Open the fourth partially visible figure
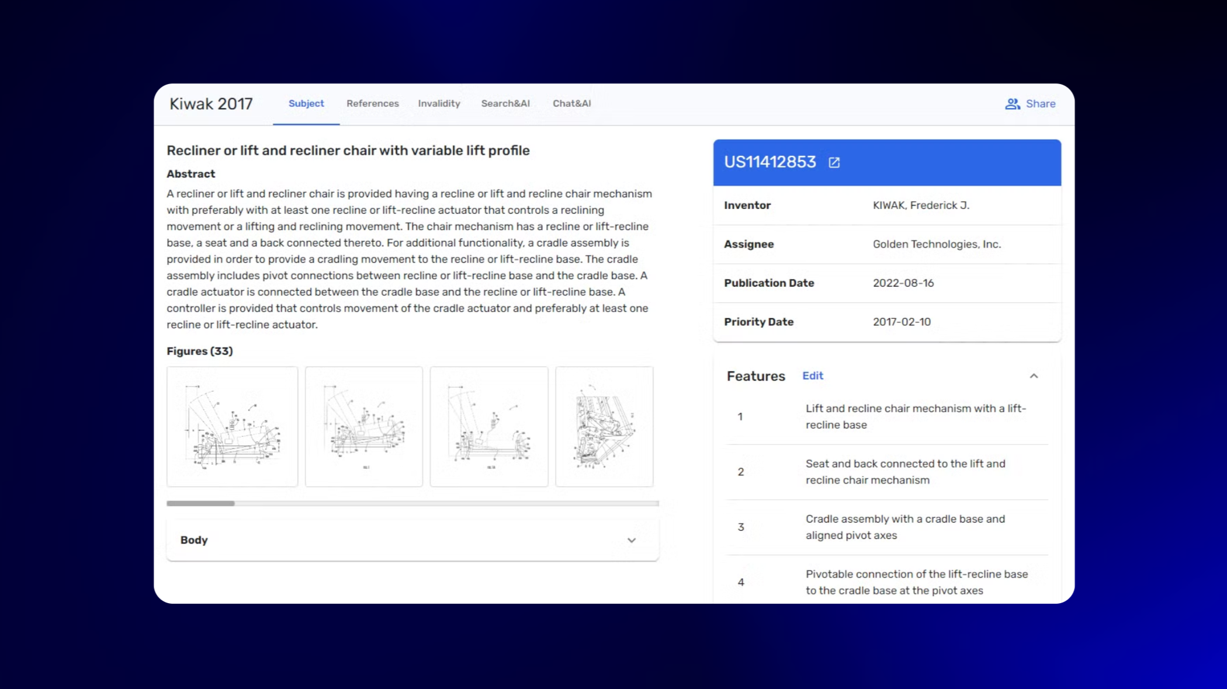1227x689 pixels. pyautogui.click(x=604, y=426)
